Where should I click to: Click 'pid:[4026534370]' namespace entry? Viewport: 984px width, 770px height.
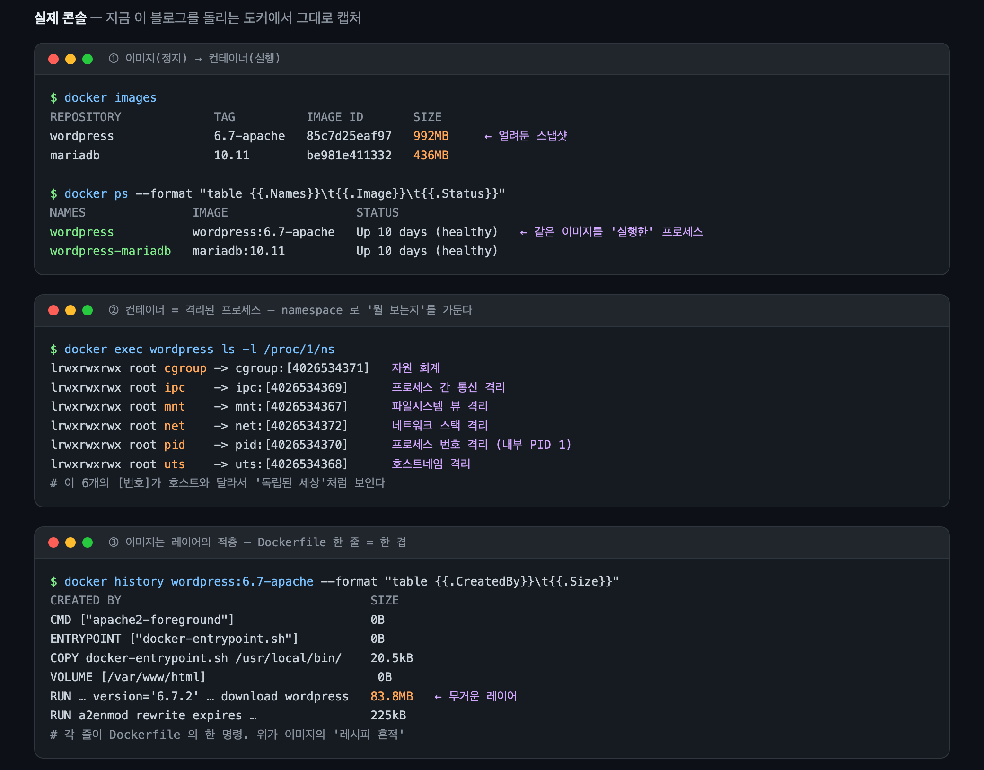(x=291, y=445)
